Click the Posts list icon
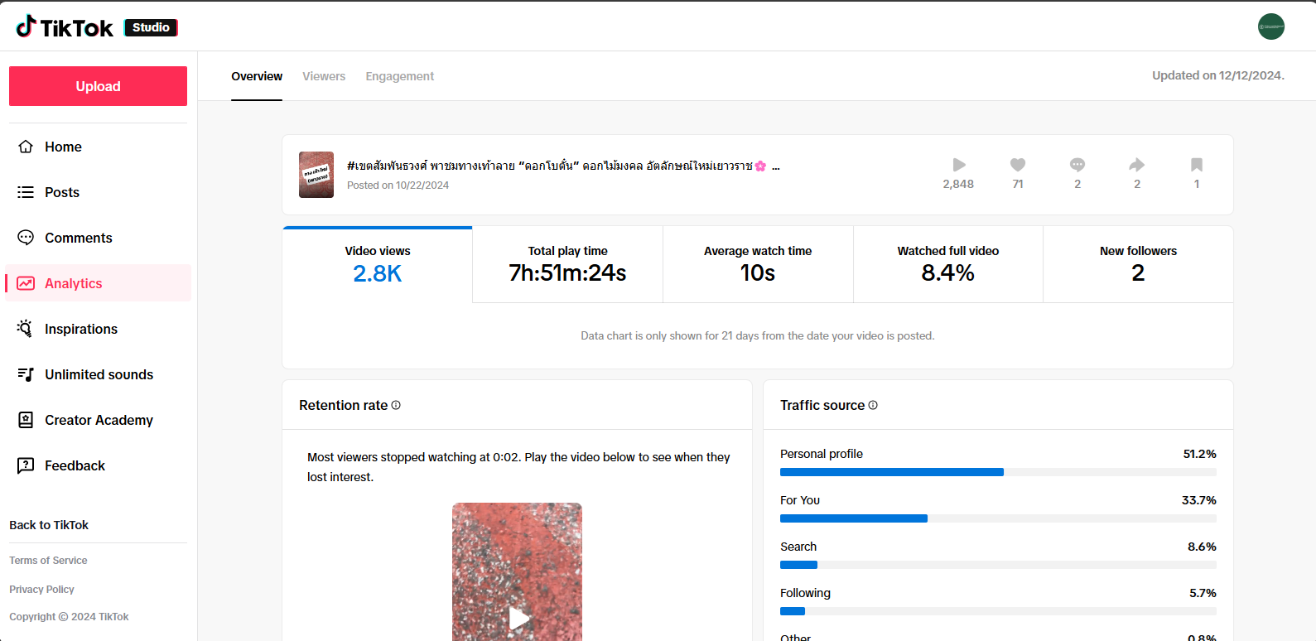This screenshot has width=1316, height=641. pos(26,192)
